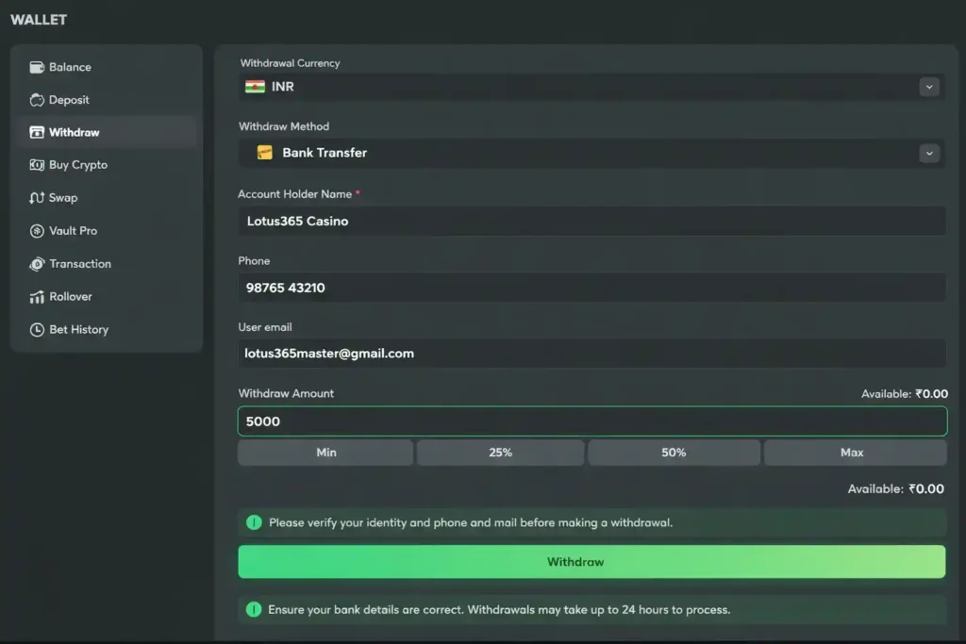Focus the Account Holder Name field
This screenshot has height=644, width=966.
(591, 222)
